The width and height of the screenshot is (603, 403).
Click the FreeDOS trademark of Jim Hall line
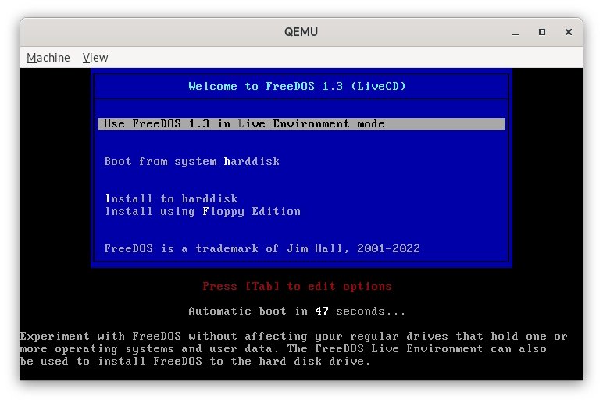[262, 248]
